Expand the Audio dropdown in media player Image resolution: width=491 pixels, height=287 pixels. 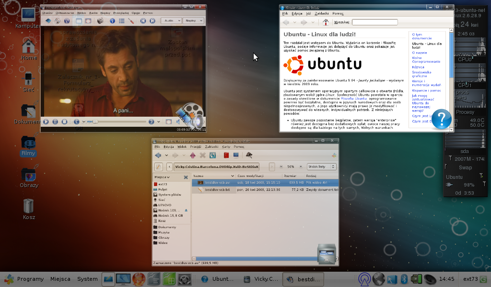[171, 21]
